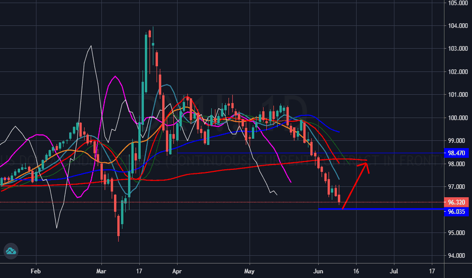Click the 104.000 price scale value

pyautogui.click(x=458, y=26)
